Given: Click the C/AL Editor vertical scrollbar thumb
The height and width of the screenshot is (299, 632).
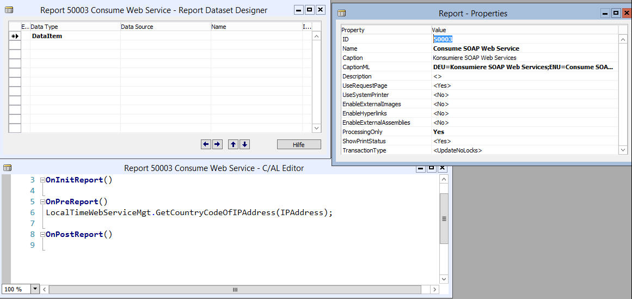Looking at the screenshot, I should (x=444, y=219).
